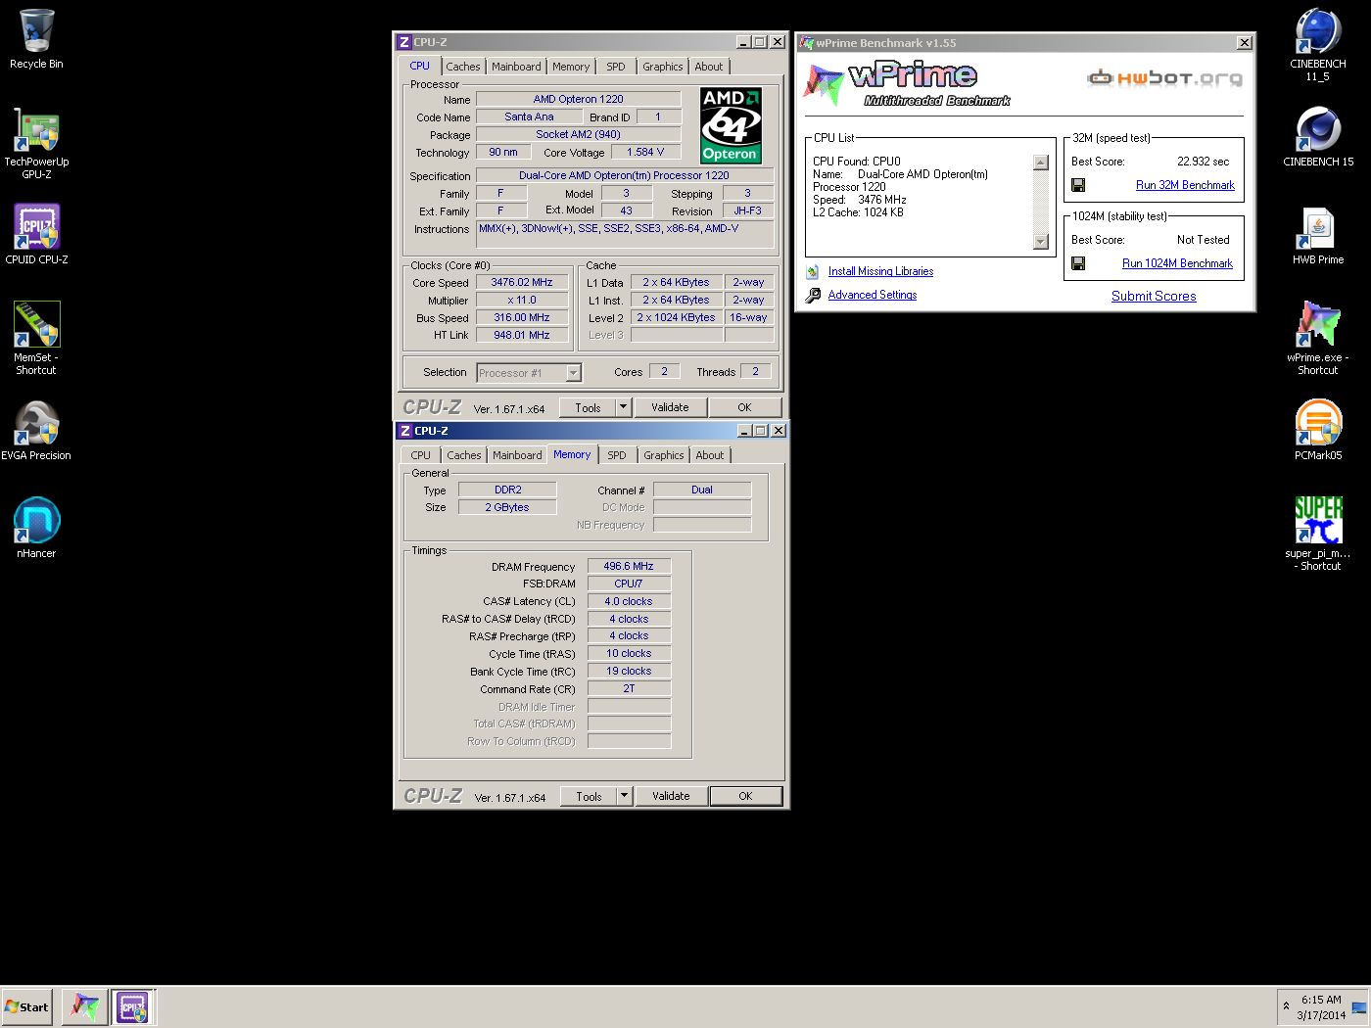Screen dimensions: 1371x1028
Task: Expand Tools dropdown arrow in upper CPU-Z
Action: coord(623,407)
